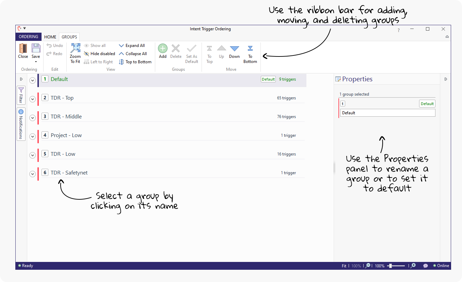Switch to the HOME ribbon tab

(x=50, y=37)
